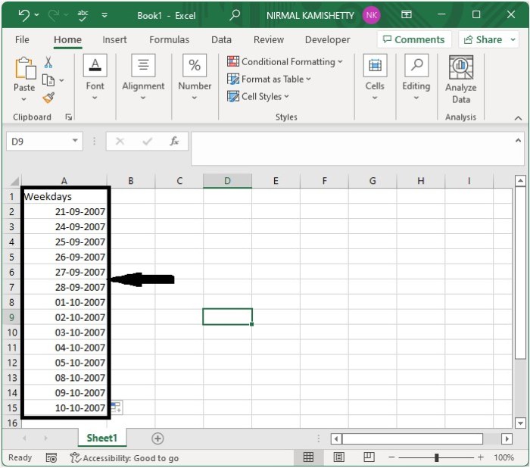530x468 pixels.
Task: Select column A header
Action: point(64,181)
